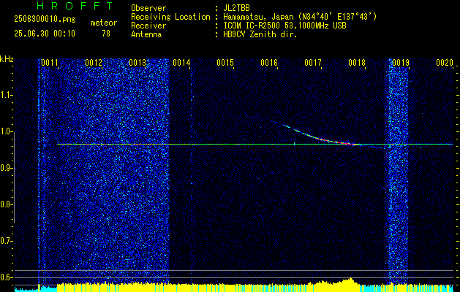
Task: Click the 0.7 frequency axis label
Action: (6, 241)
